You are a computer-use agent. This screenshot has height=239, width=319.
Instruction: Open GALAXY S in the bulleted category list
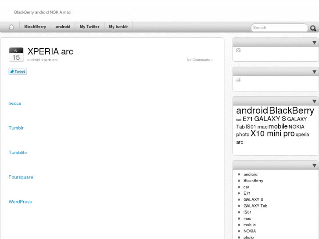[253, 200]
